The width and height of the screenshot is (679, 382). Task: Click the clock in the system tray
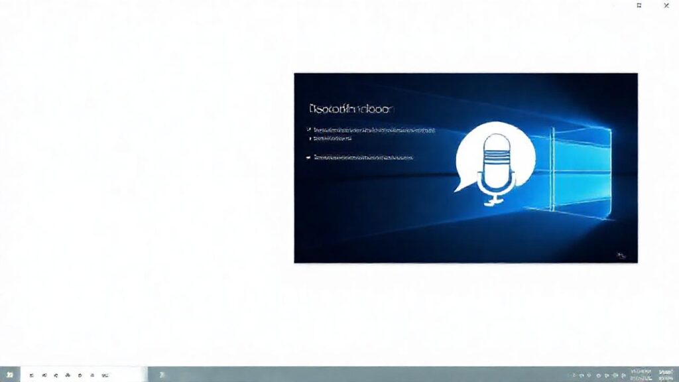pyautogui.click(x=641, y=373)
